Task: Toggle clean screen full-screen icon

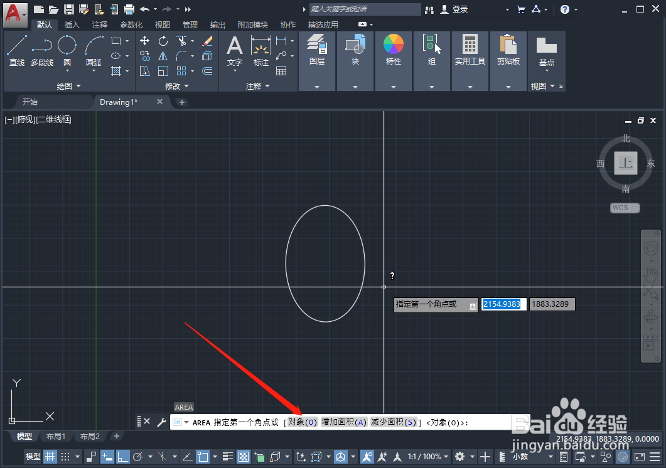Action: tap(639, 457)
